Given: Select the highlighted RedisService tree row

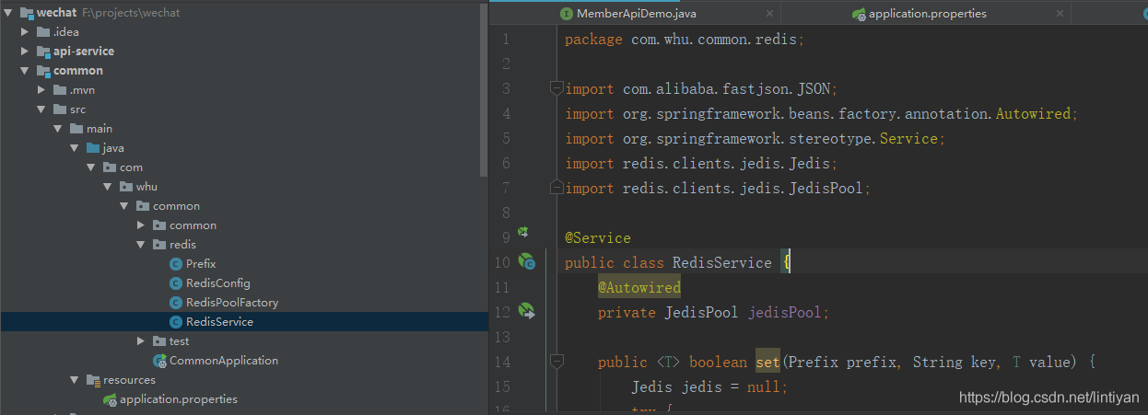Looking at the screenshot, I should 244,322.
